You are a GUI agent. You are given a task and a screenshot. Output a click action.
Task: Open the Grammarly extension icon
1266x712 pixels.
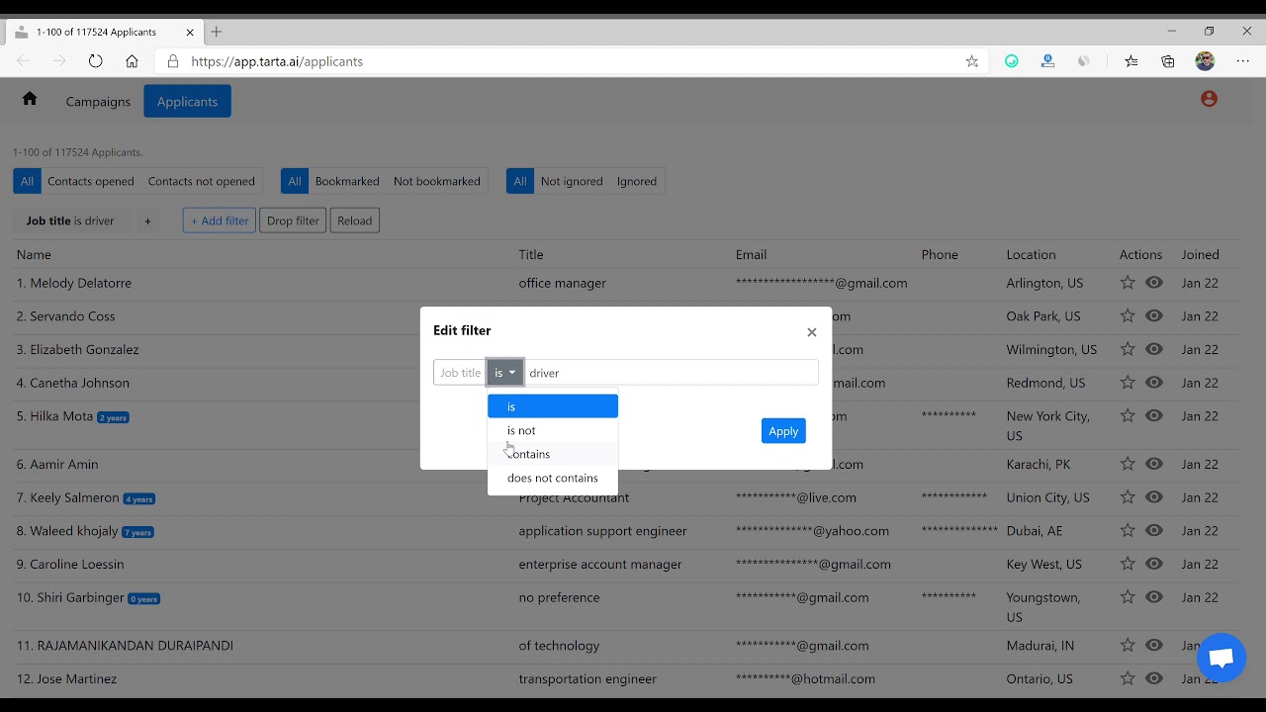tap(1011, 61)
